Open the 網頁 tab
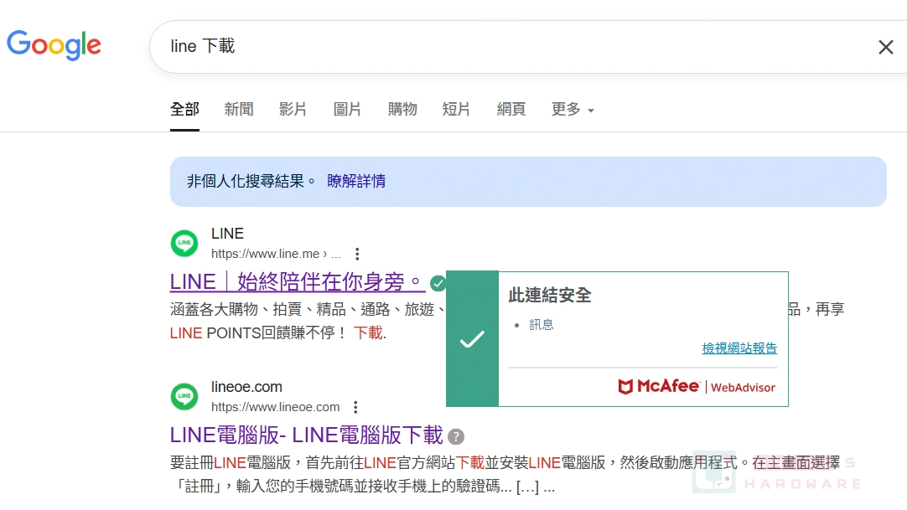907x510 pixels. [511, 109]
